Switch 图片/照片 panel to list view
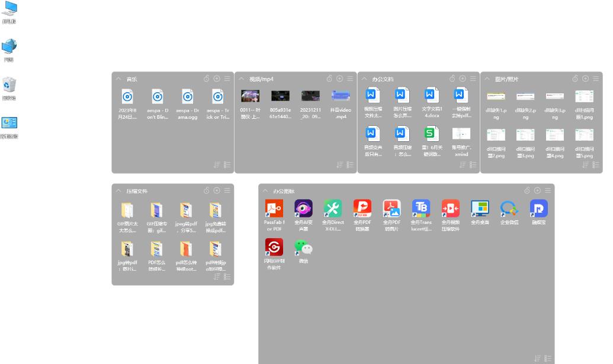 [x=596, y=165]
